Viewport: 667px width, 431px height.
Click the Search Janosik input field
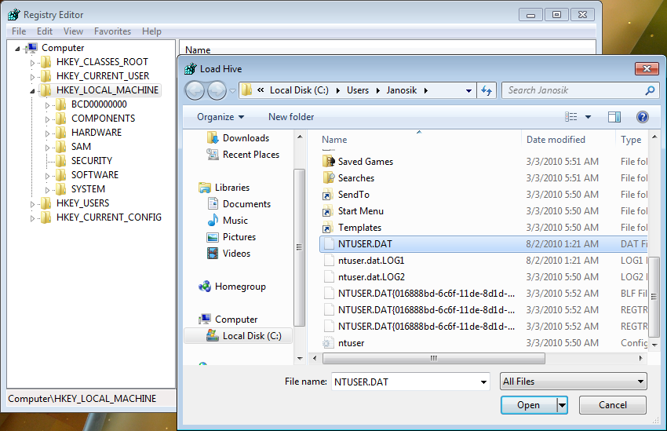coord(574,90)
